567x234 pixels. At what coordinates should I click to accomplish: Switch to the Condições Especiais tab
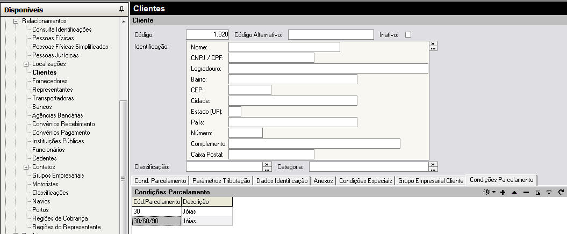365,180
